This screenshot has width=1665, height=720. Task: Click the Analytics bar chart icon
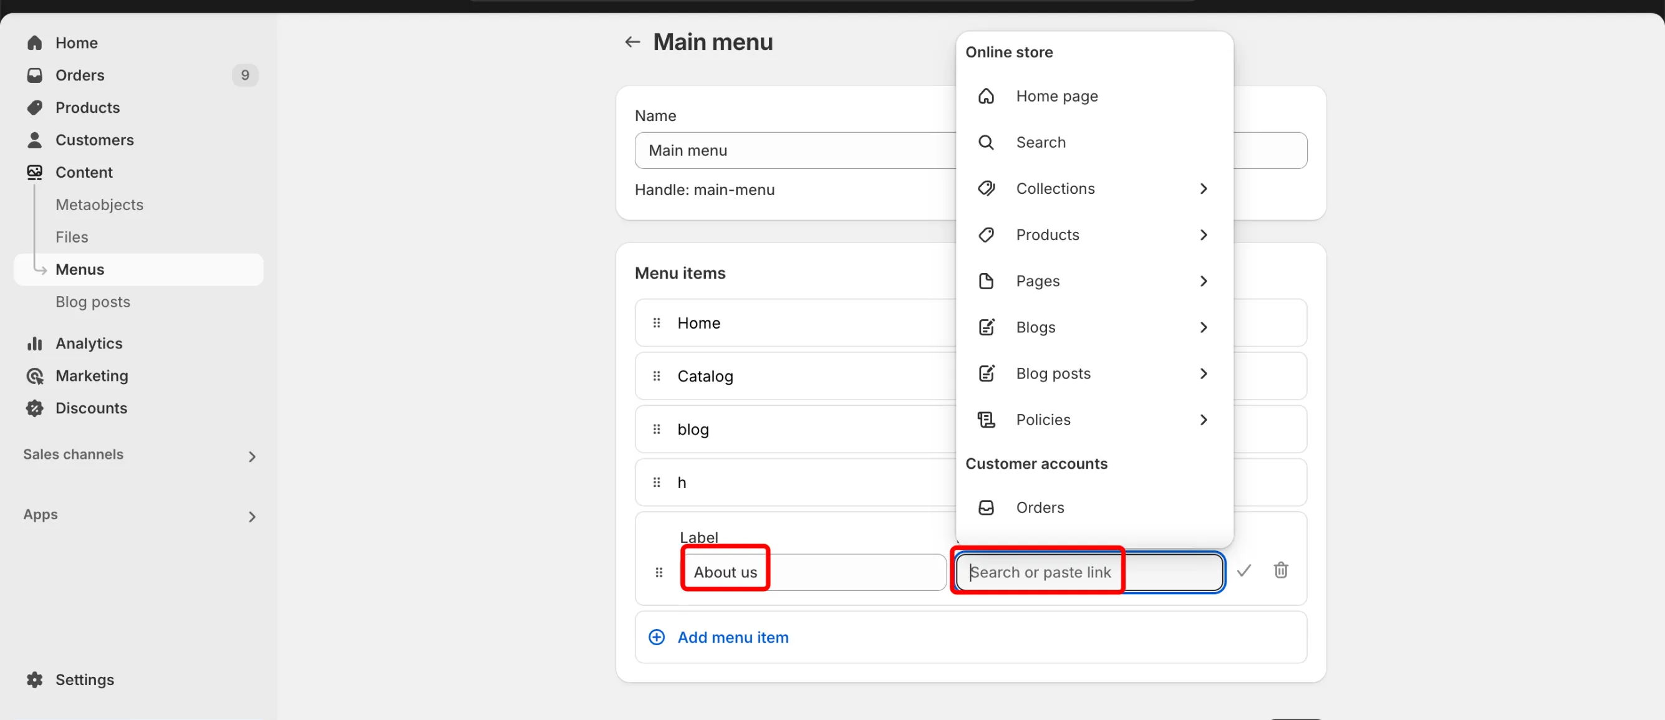34,343
